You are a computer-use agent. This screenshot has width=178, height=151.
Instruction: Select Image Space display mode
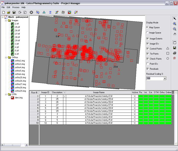point(147,33)
